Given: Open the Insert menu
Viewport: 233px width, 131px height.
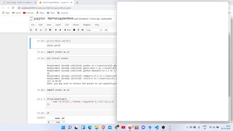Looking at the screenshot, I should click(58, 25).
